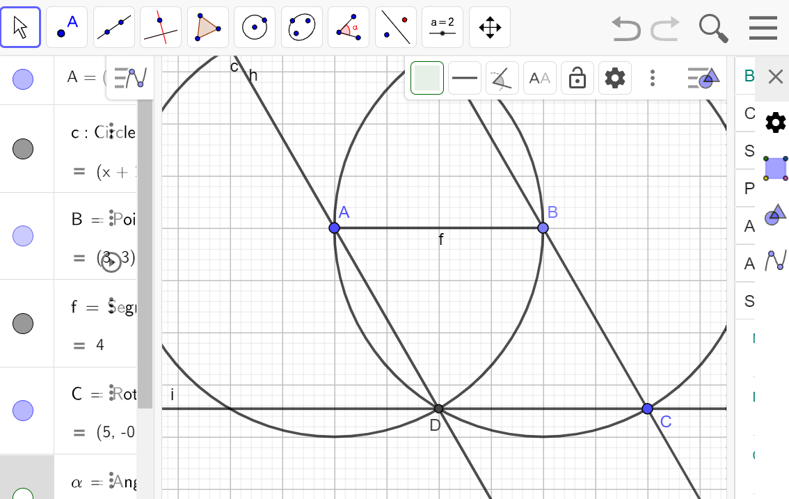Open more options for angle α row
The image size is (789, 499).
click(x=111, y=480)
